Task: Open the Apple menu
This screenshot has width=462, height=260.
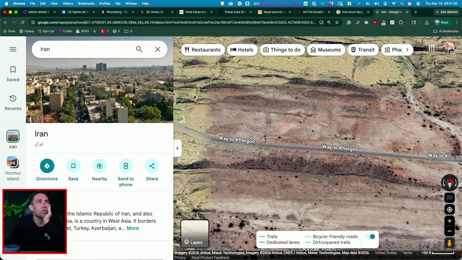Action: tap(6, 4)
